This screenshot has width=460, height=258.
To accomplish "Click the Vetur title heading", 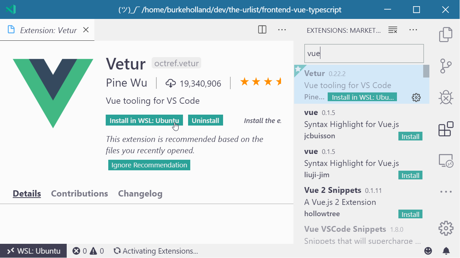I will [x=126, y=64].
